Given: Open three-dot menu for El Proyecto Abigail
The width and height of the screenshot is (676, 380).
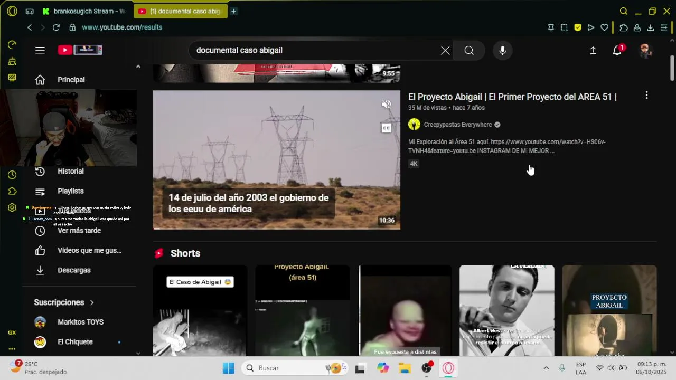Looking at the screenshot, I should point(646,96).
